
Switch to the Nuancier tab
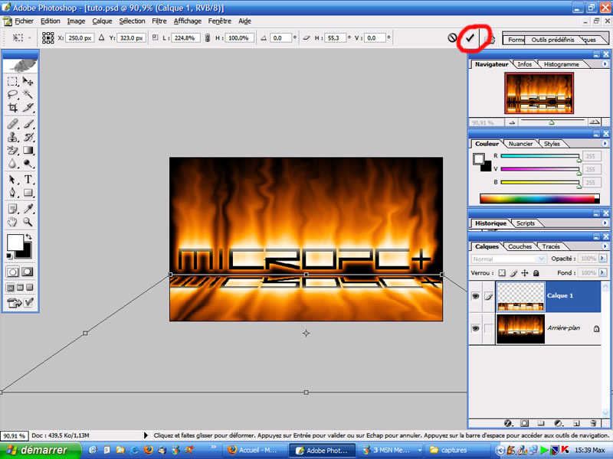click(520, 144)
